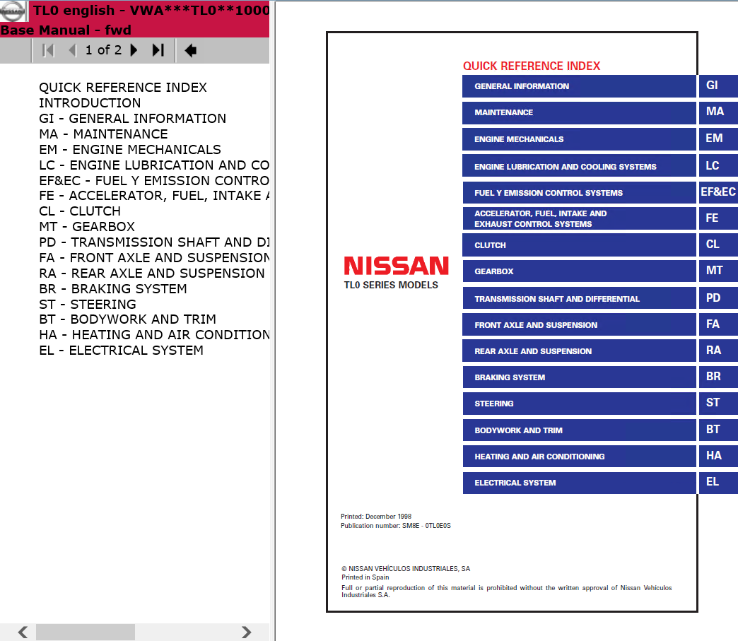Click REAR AXLE AND SUSPENSION bar
Screen dimensions: 738x641
point(579,351)
